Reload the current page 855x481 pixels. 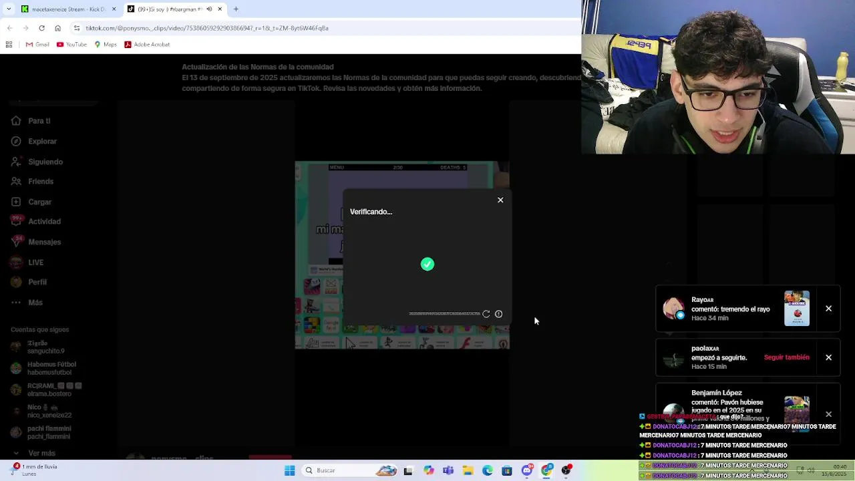coord(41,28)
